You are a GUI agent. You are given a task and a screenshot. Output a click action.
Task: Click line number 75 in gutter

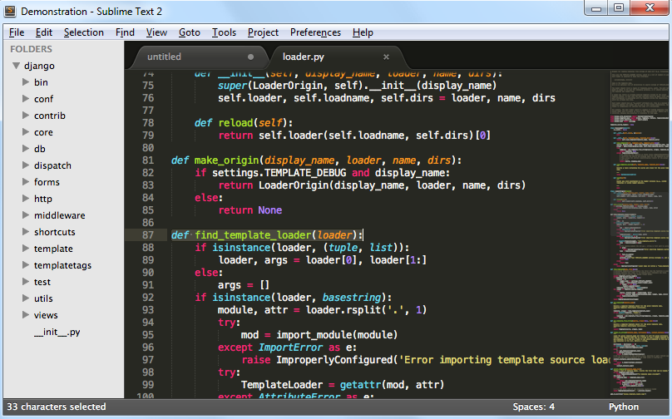coord(148,86)
